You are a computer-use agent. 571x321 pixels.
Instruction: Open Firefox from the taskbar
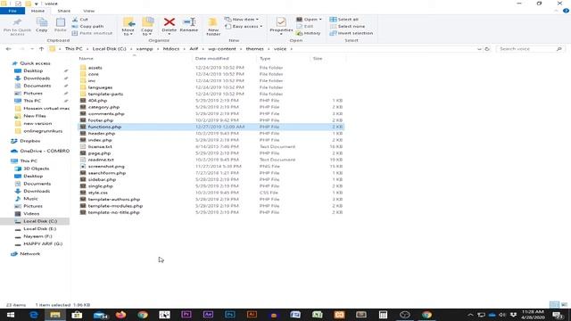click(x=120, y=315)
